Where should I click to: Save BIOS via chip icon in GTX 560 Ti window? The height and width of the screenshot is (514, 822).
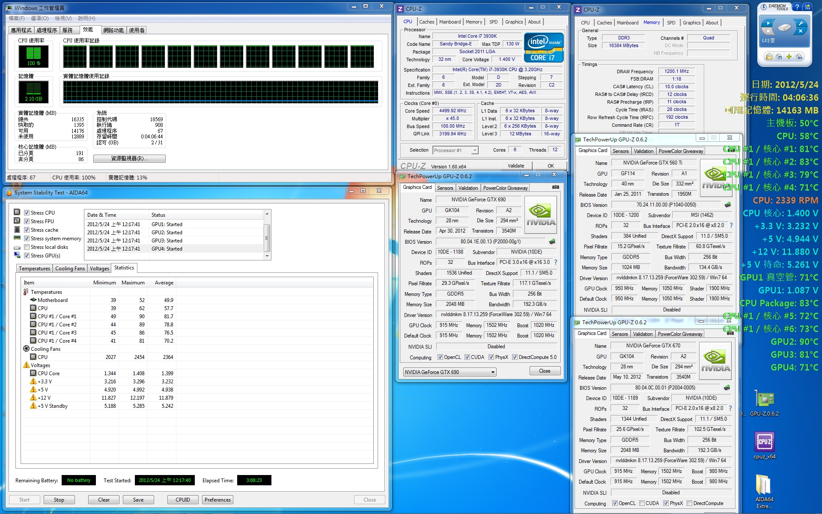(727, 205)
